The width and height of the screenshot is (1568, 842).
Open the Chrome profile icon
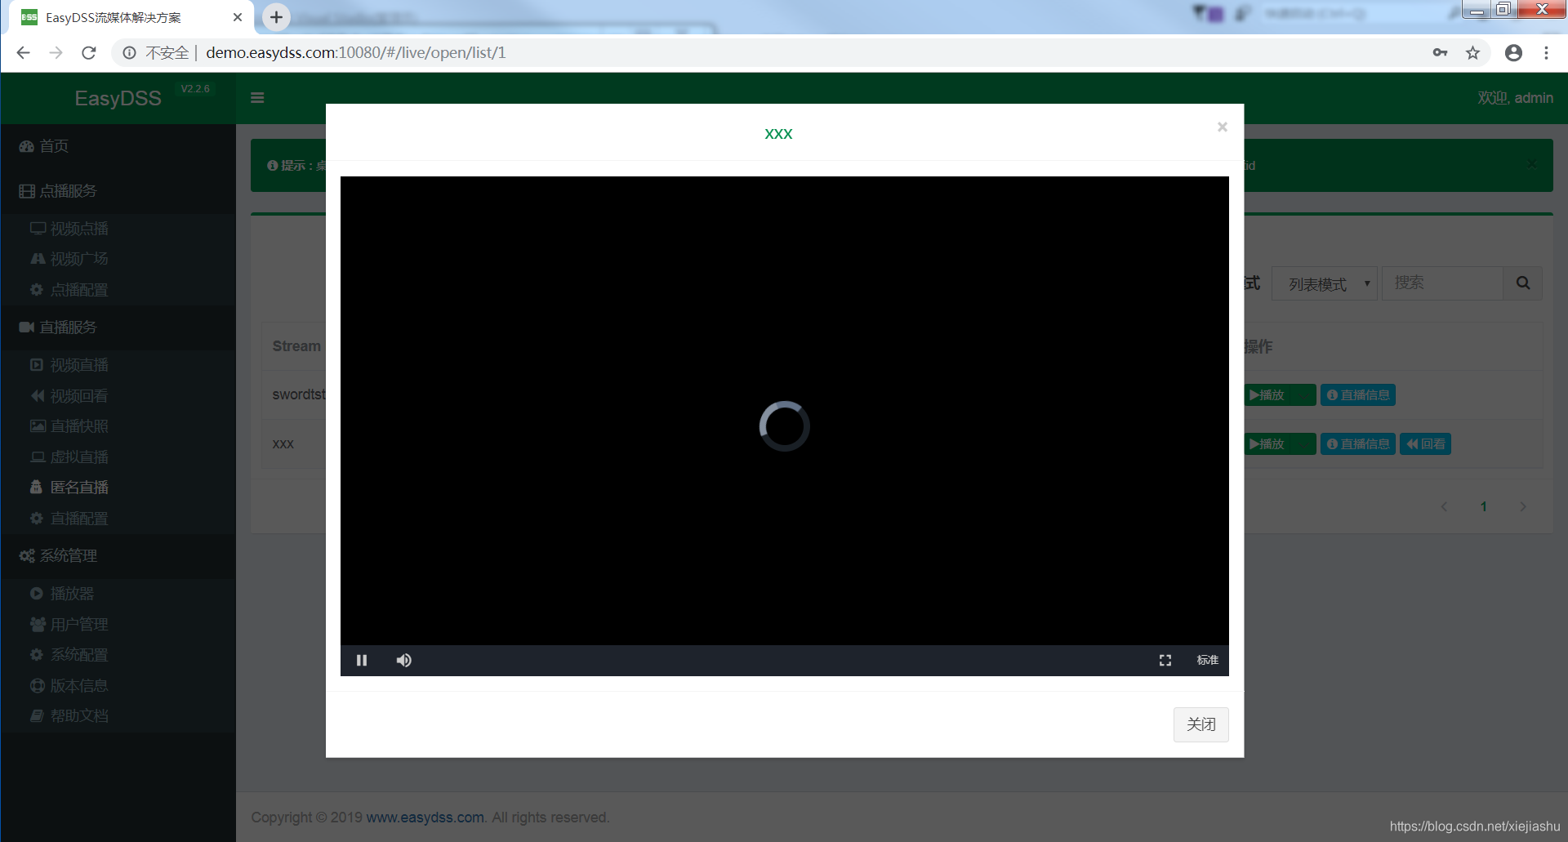tap(1513, 53)
